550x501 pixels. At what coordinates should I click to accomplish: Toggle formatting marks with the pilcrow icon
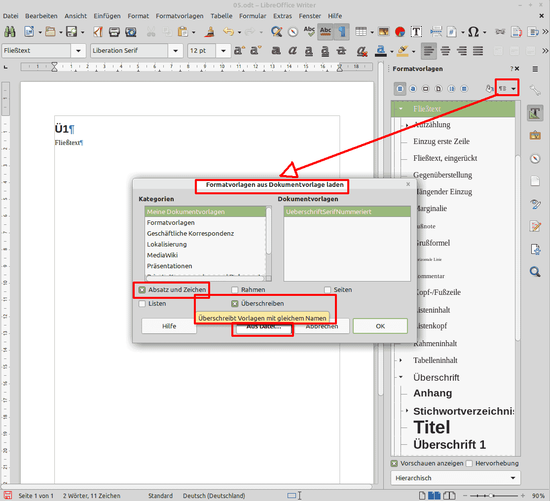pyautogui.click(x=341, y=32)
